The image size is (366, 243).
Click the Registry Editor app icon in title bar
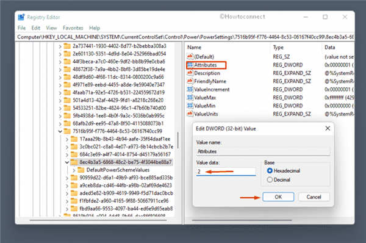[x=21, y=17]
